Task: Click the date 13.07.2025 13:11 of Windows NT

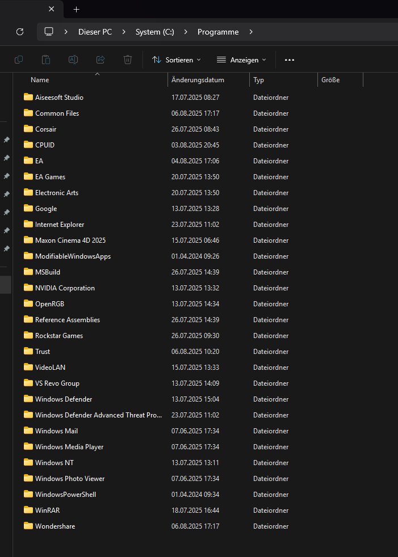Action: click(x=195, y=463)
